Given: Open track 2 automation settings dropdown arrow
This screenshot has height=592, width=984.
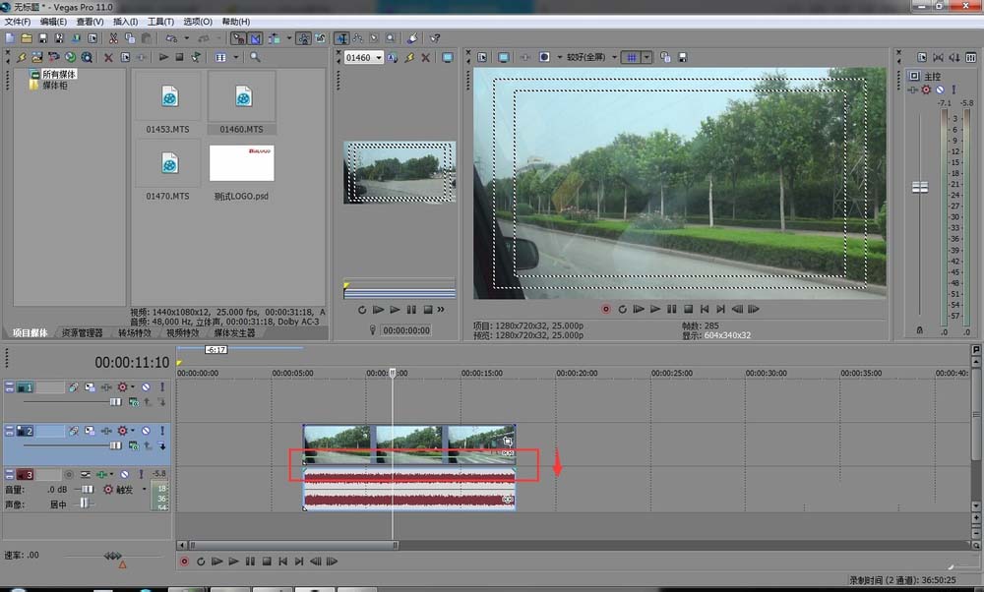Looking at the screenshot, I should (x=133, y=431).
